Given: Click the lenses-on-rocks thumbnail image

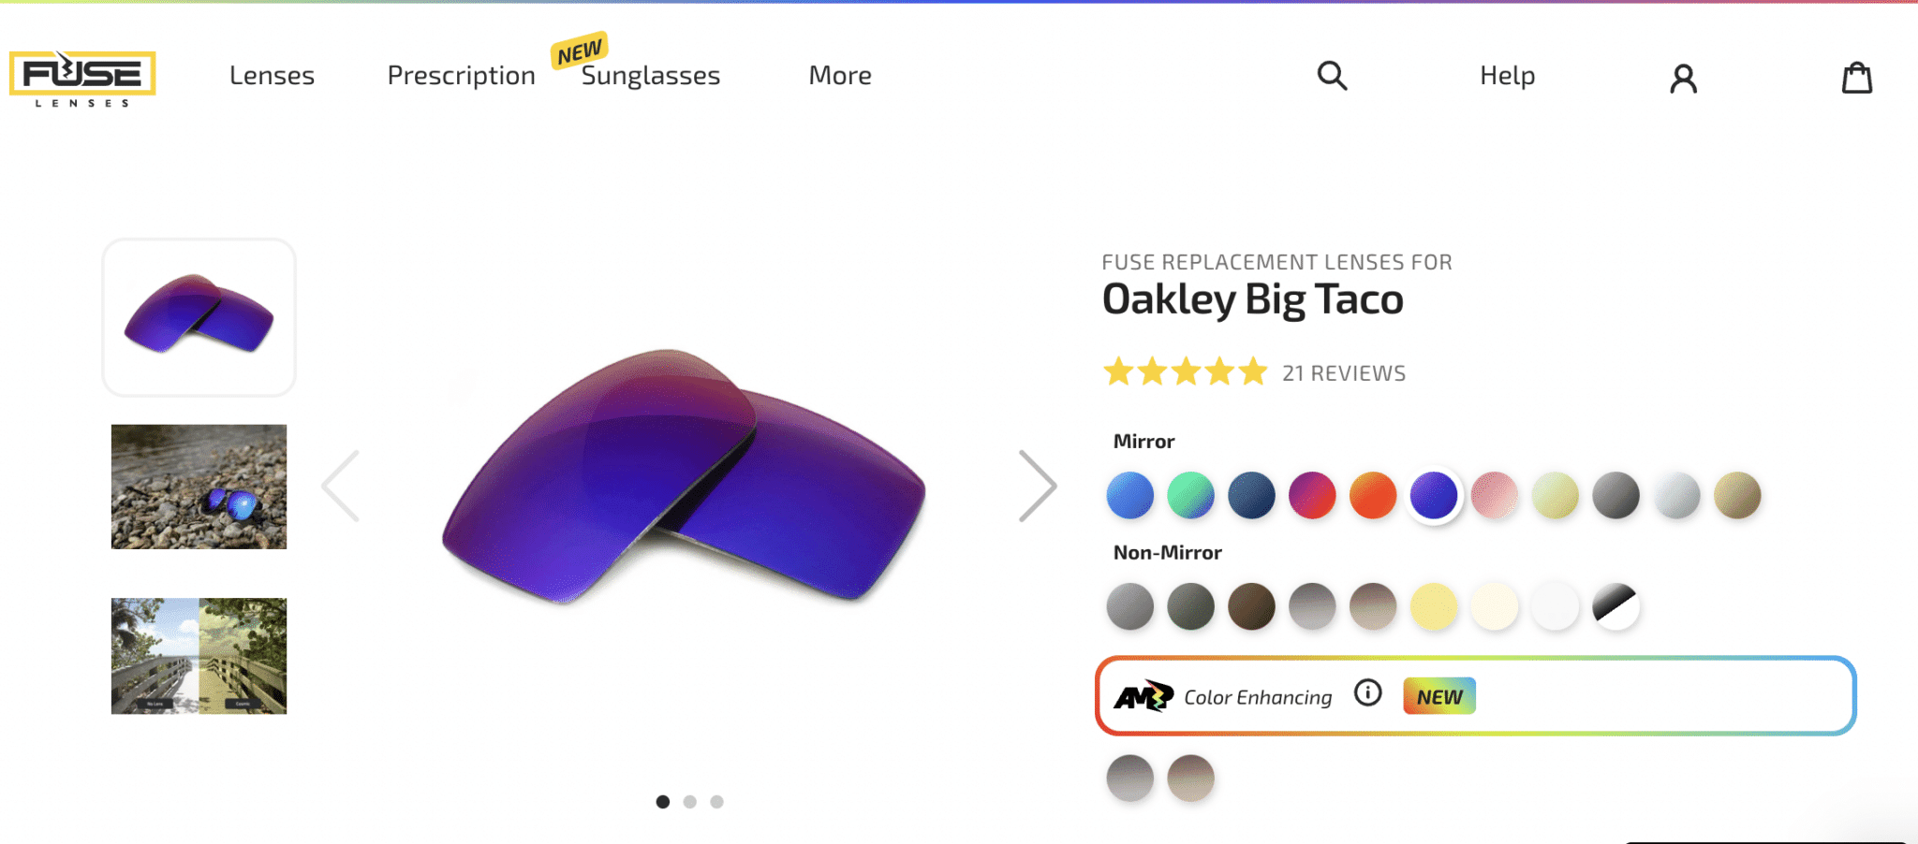Looking at the screenshot, I should [x=198, y=486].
